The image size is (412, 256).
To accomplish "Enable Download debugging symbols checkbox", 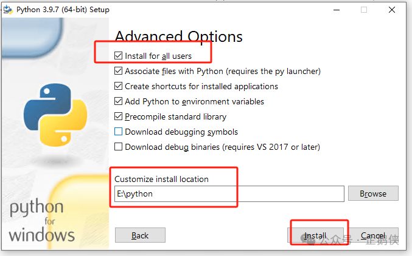I will [x=118, y=132].
